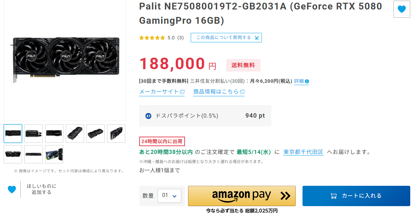Click the heart favorite icon at top right

click(402, 9)
